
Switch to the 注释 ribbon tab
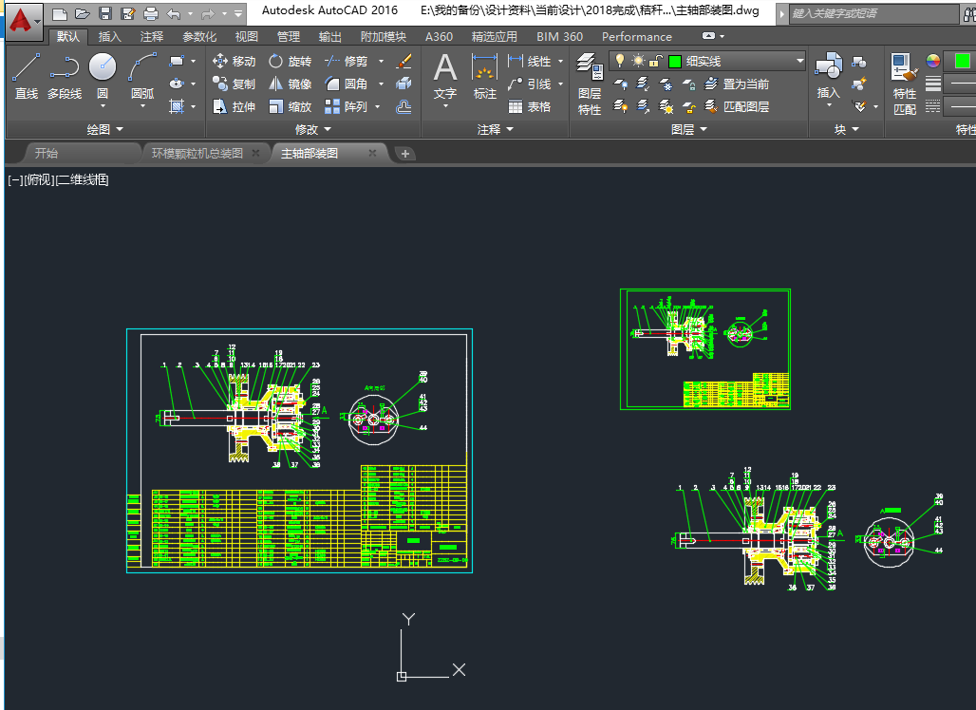152,37
